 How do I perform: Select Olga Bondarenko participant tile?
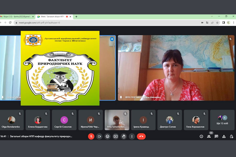coord(11,120)
